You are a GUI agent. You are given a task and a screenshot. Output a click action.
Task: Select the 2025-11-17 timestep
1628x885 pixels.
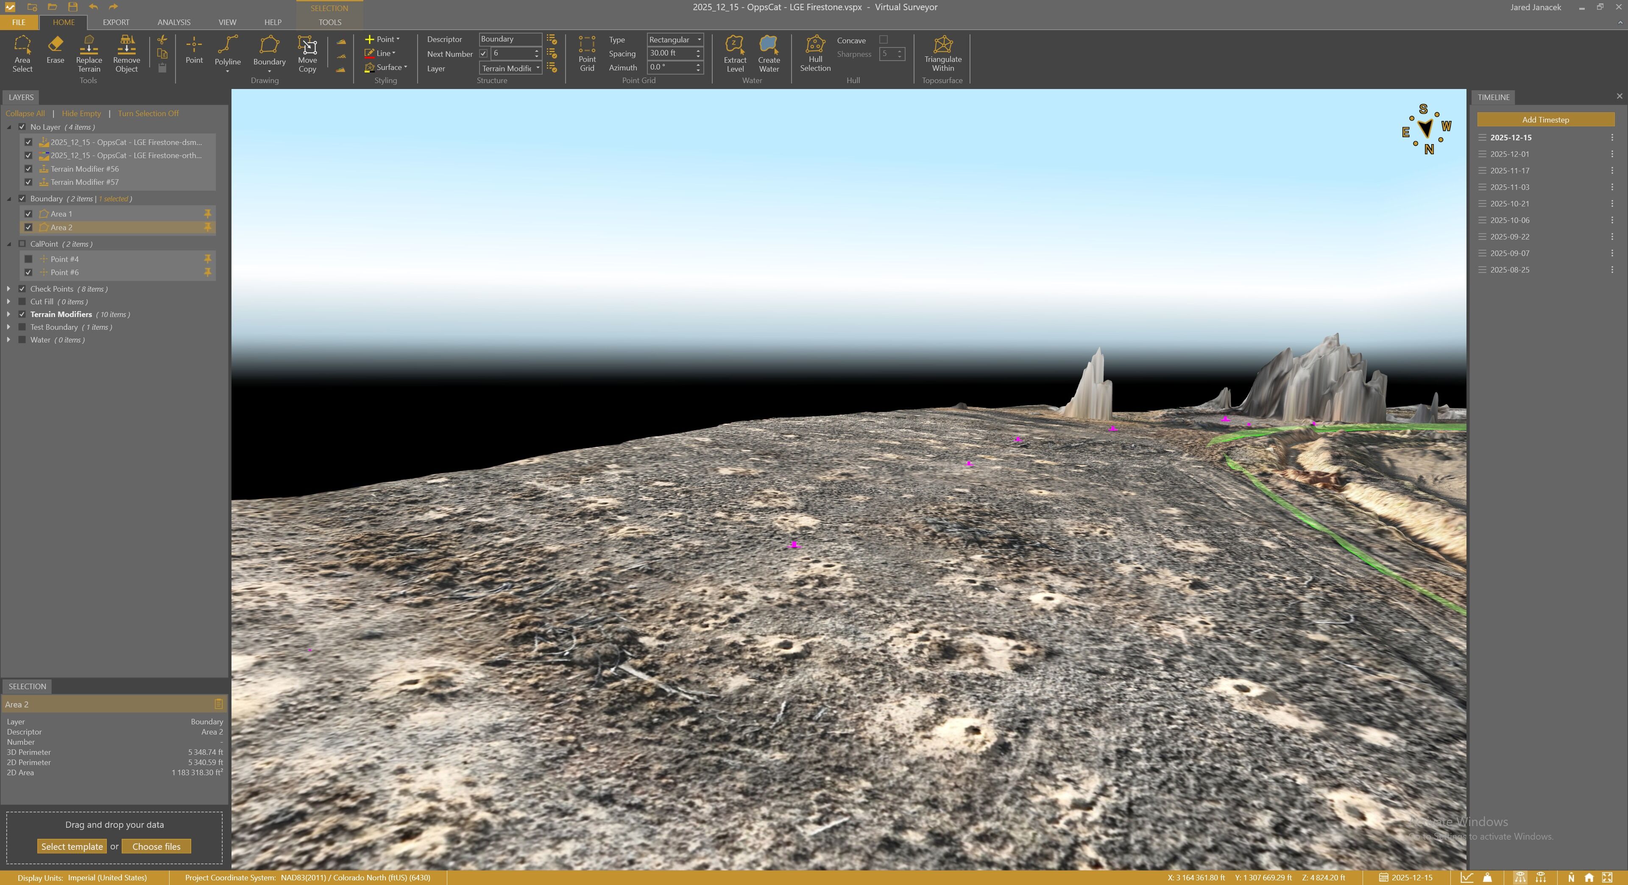coord(1510,170)
